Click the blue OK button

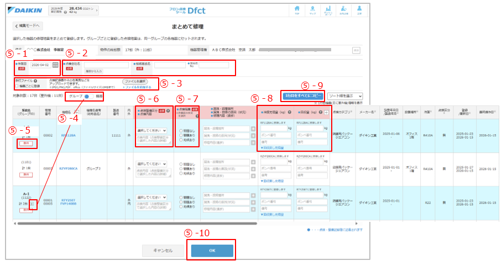click(212, 251)
